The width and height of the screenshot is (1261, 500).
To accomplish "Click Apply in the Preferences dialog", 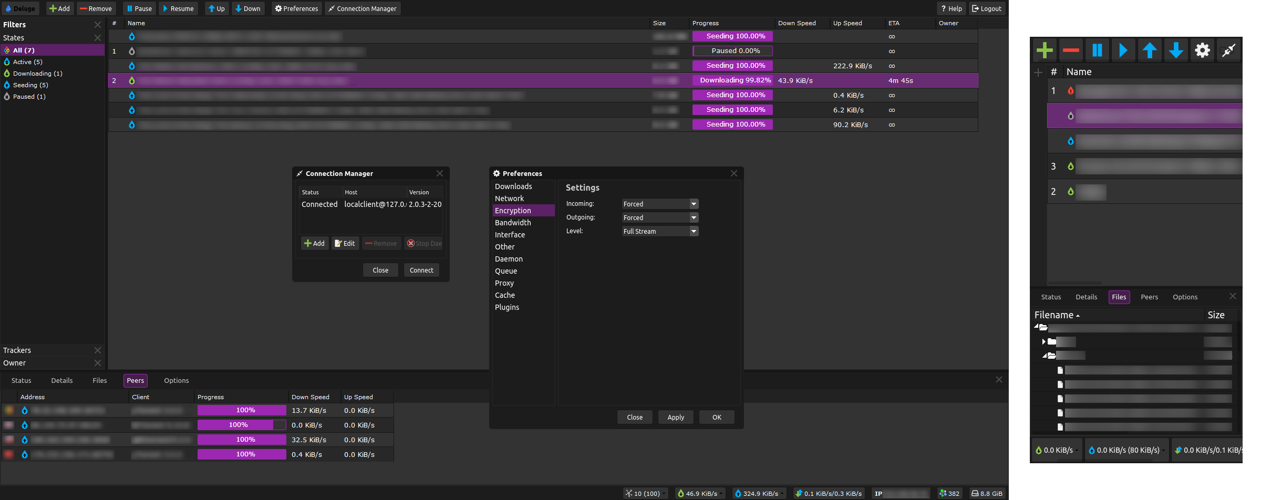I will [x=676, y=417].
